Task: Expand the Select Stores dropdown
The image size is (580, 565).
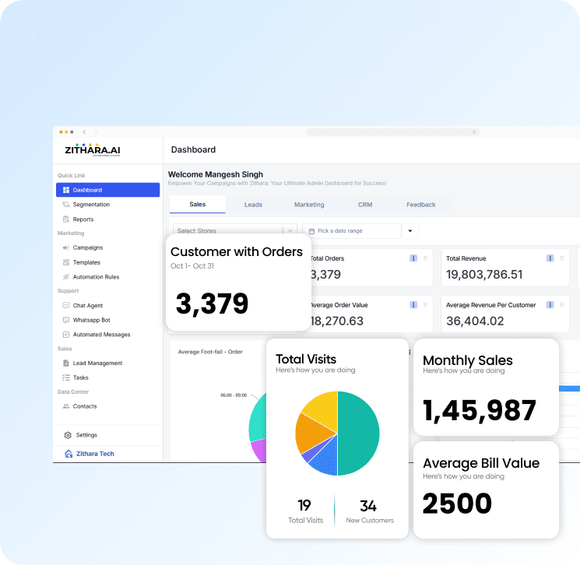Action: coord(290,231)
